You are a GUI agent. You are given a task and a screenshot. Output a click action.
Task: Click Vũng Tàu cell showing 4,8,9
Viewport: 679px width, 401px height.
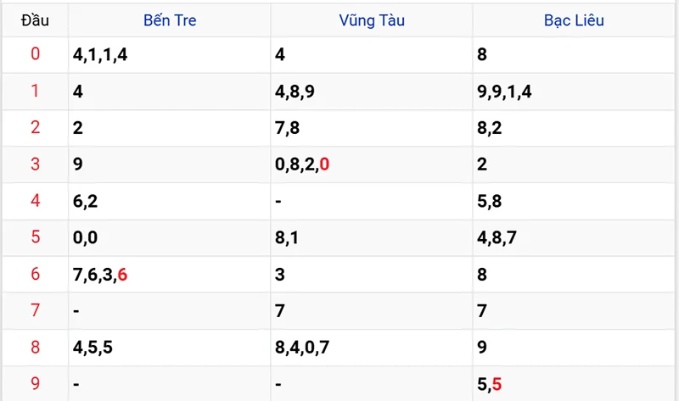click(295, 92)
